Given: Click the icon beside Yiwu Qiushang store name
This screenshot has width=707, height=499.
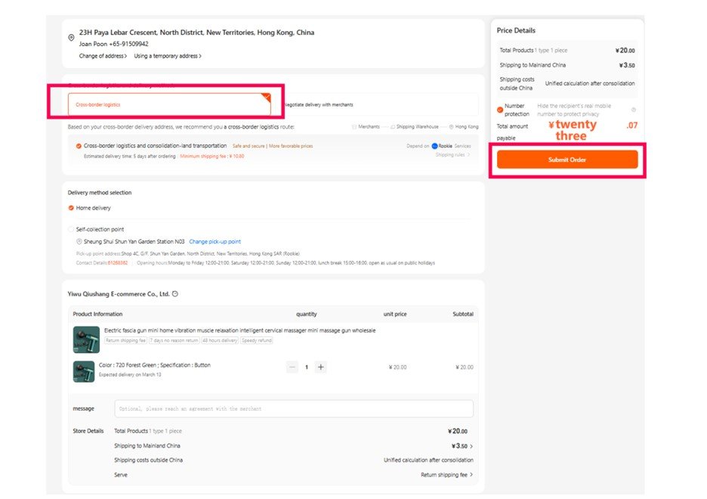Looking at the screenshot, I should coord(175,293).
